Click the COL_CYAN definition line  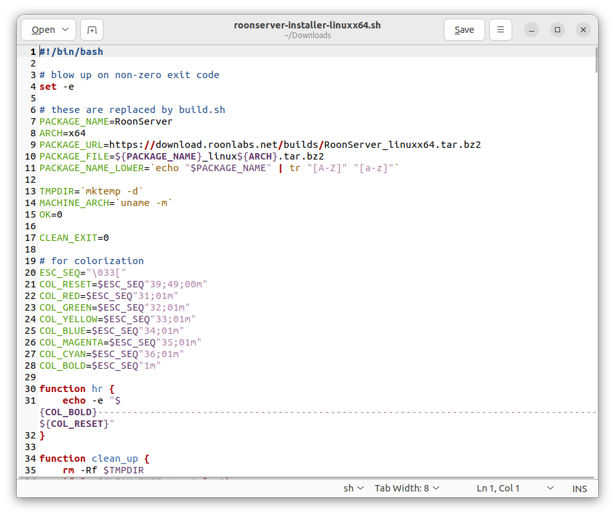click(112, 354)
